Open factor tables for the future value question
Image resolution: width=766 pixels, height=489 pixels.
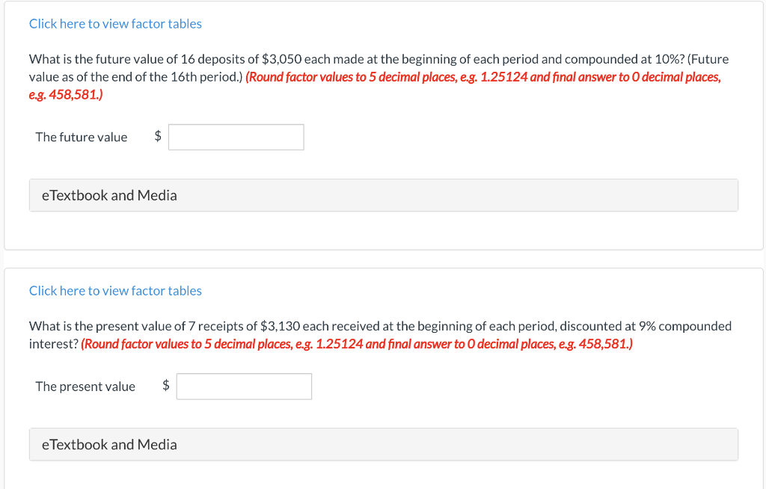click(x=114, y=23)
